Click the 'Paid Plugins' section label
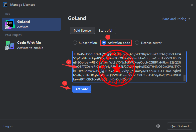This screenshot has width=196, height=132. click(13, 35)
